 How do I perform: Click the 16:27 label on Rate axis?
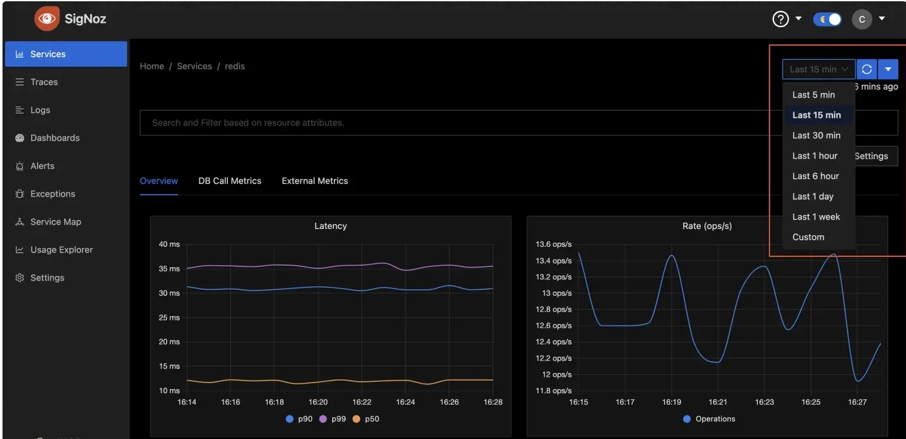(857, 402)
